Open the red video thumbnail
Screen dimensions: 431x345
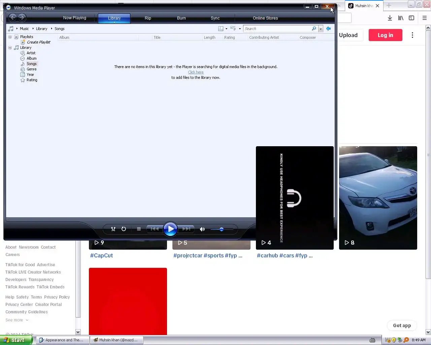pyautogui.click(x=128, y=301)
